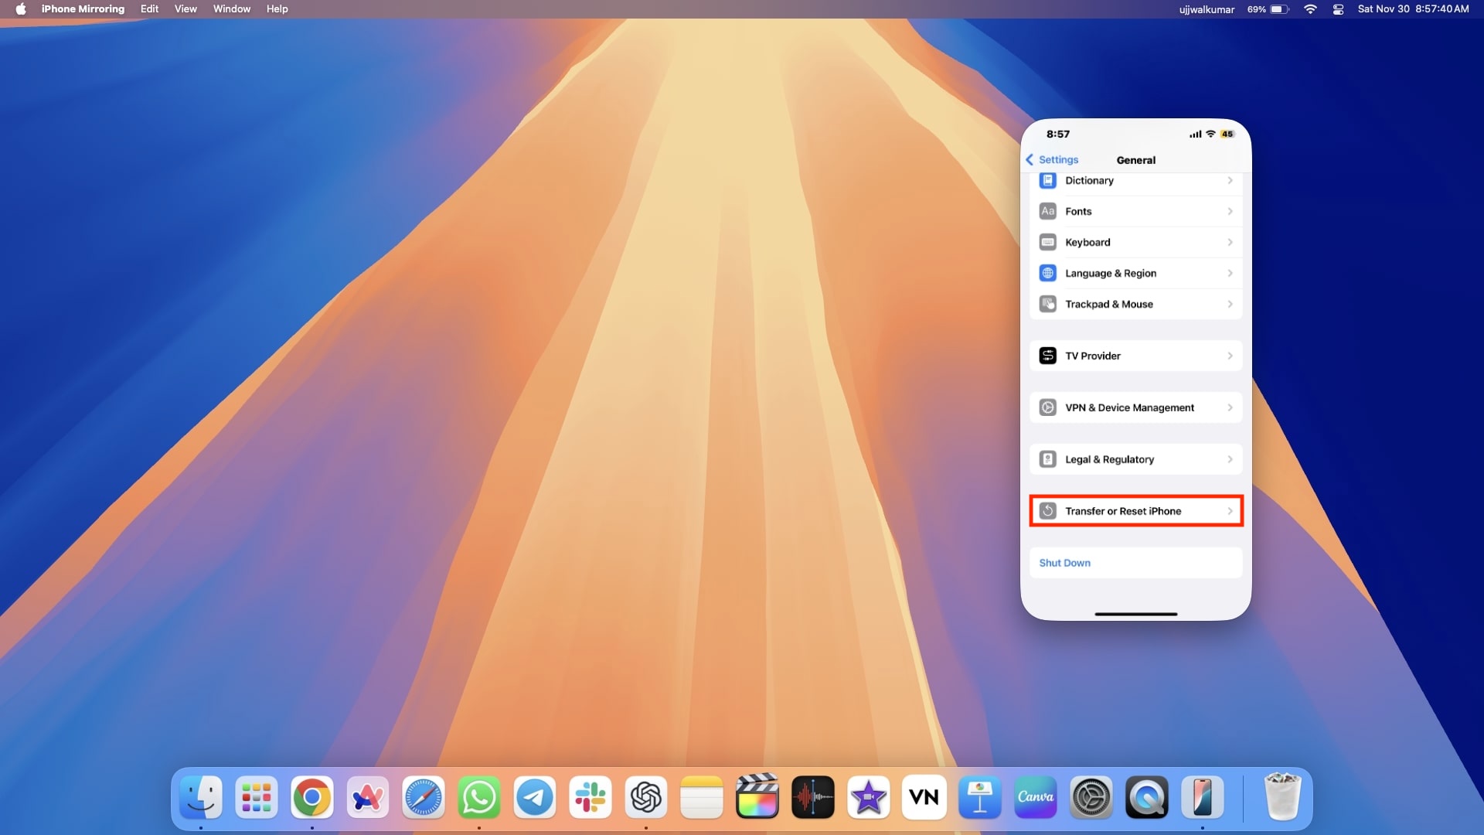Click the iPhone home indicator bar
The width and height of the screenshot is (1484, 835).
[x=1135, y=614]
